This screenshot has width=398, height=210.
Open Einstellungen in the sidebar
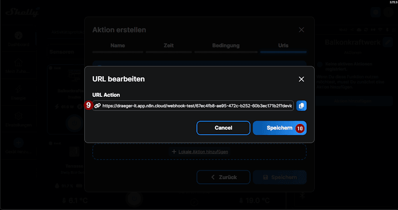tap(18, 119)
